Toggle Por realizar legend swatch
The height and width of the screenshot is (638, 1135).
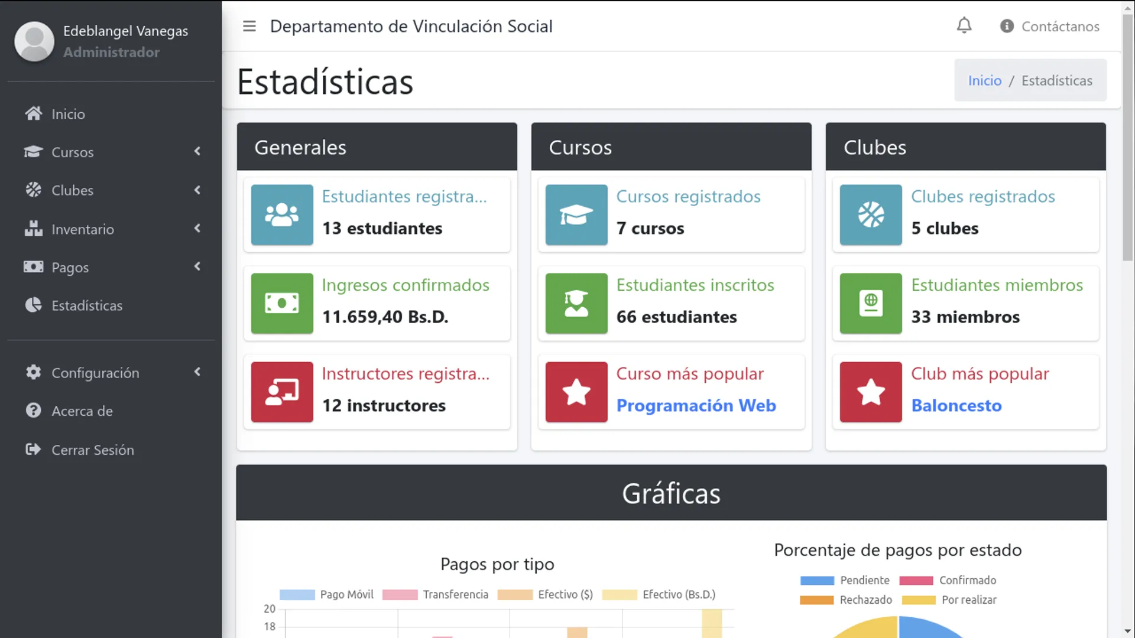[x=919, y=600]
